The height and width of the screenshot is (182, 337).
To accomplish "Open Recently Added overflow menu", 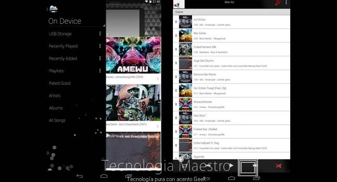I will coord(100,58).
